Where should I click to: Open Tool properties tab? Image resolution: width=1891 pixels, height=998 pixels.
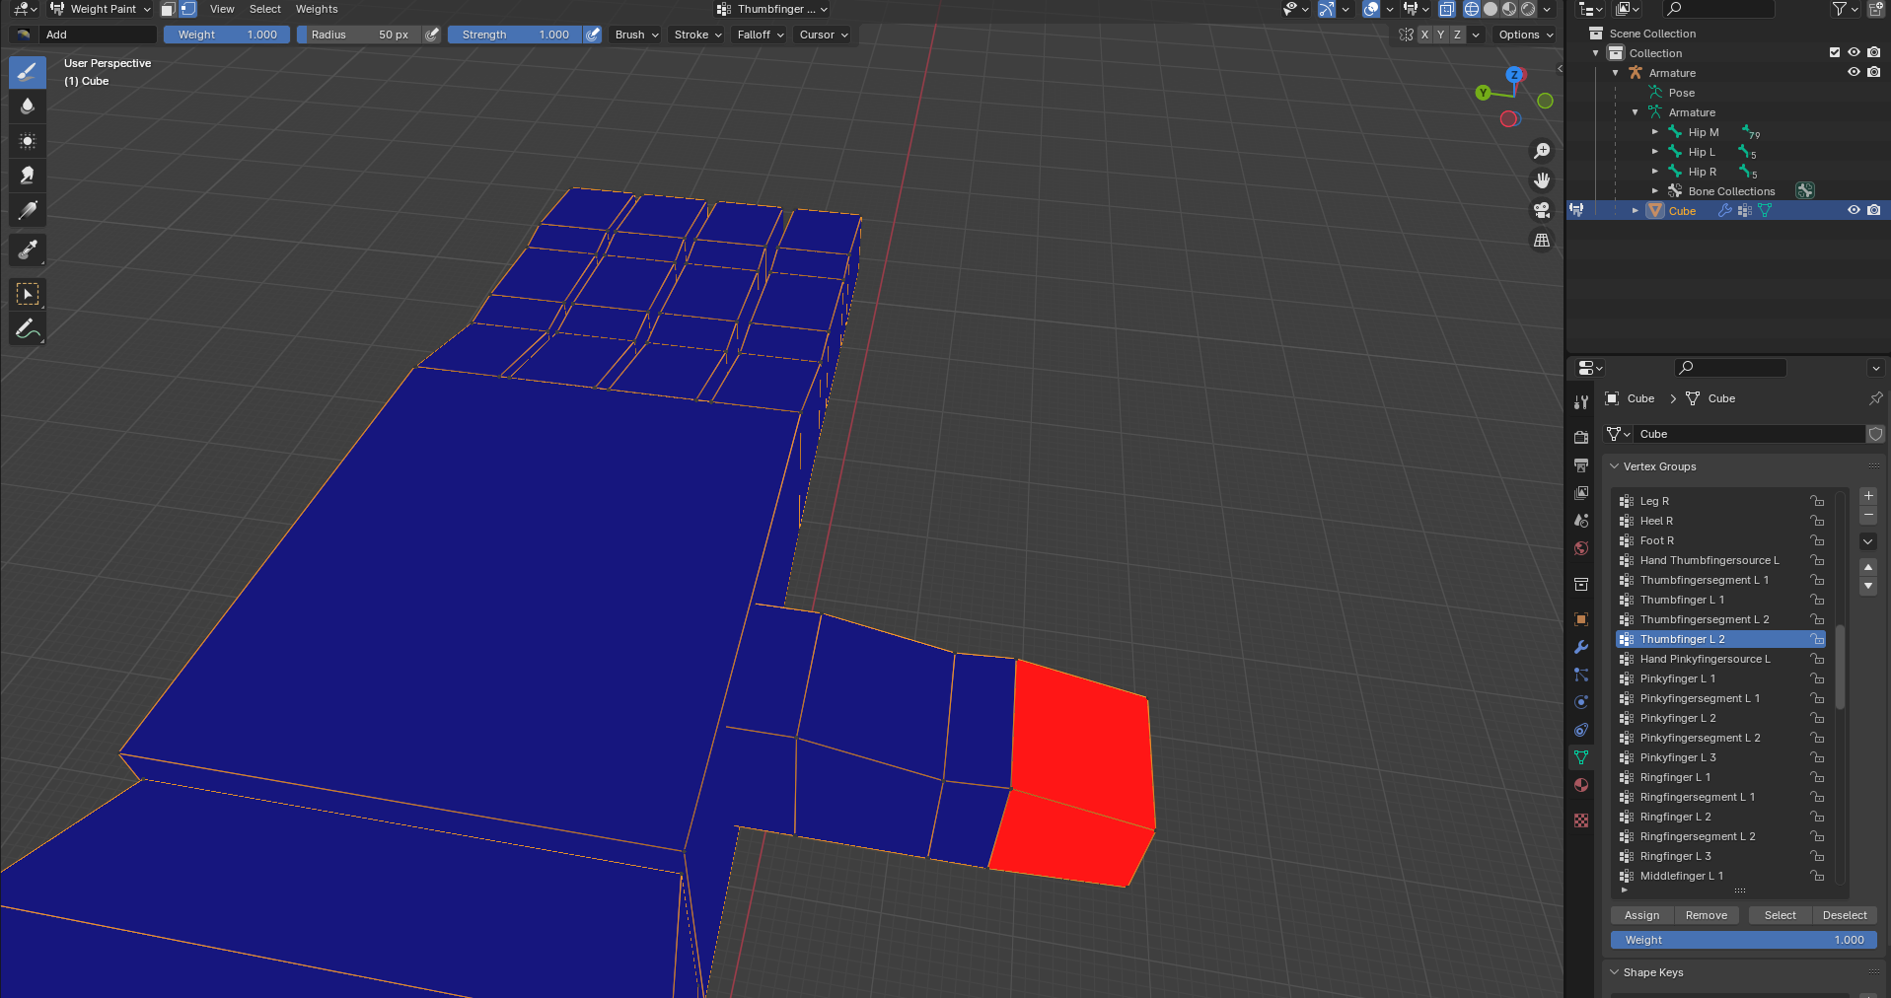1581,402
